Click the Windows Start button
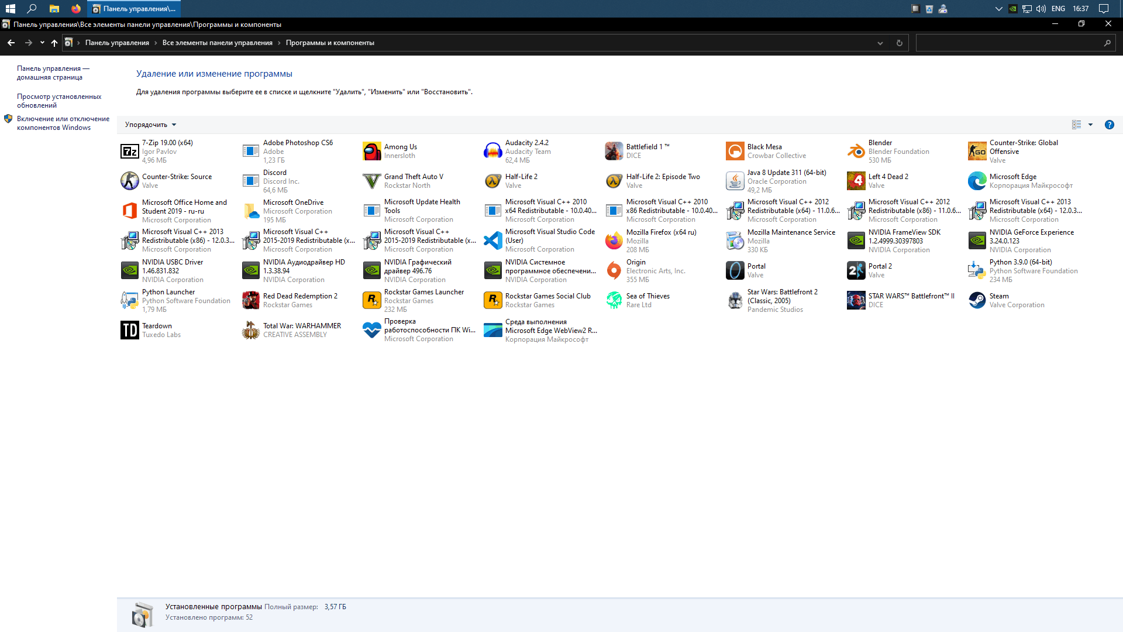This screenshot has height=632, width=1123. [x=11, y=9]
